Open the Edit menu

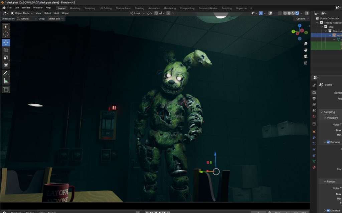tap(17, 8)
